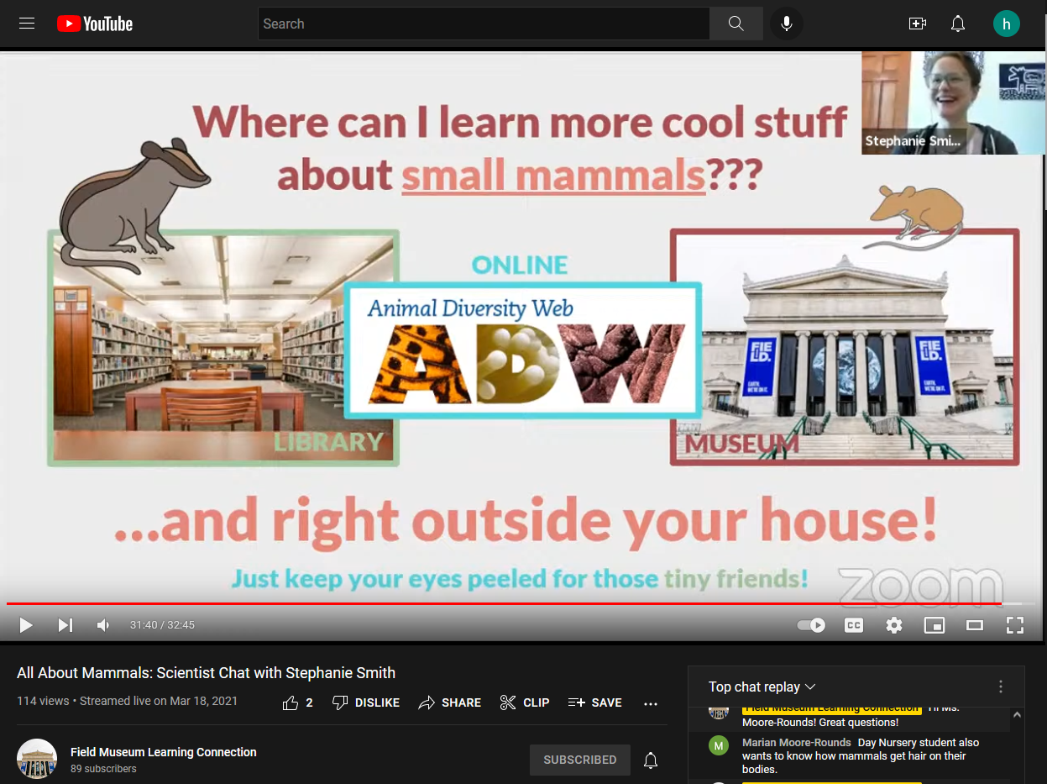Open chat options three-dot menu

[x=1001, y=687]
